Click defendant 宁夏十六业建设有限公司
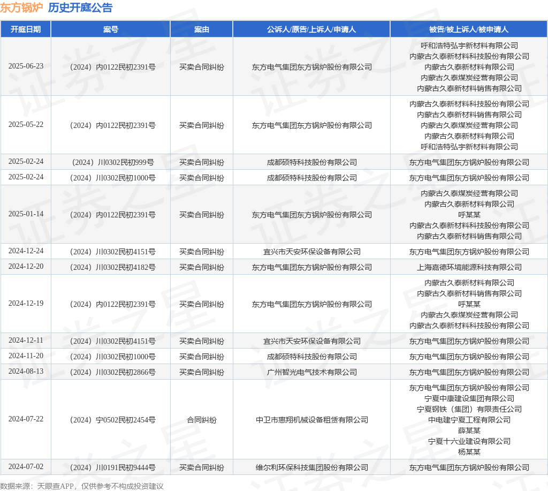 pyautogui.click(x=469, y=441)
